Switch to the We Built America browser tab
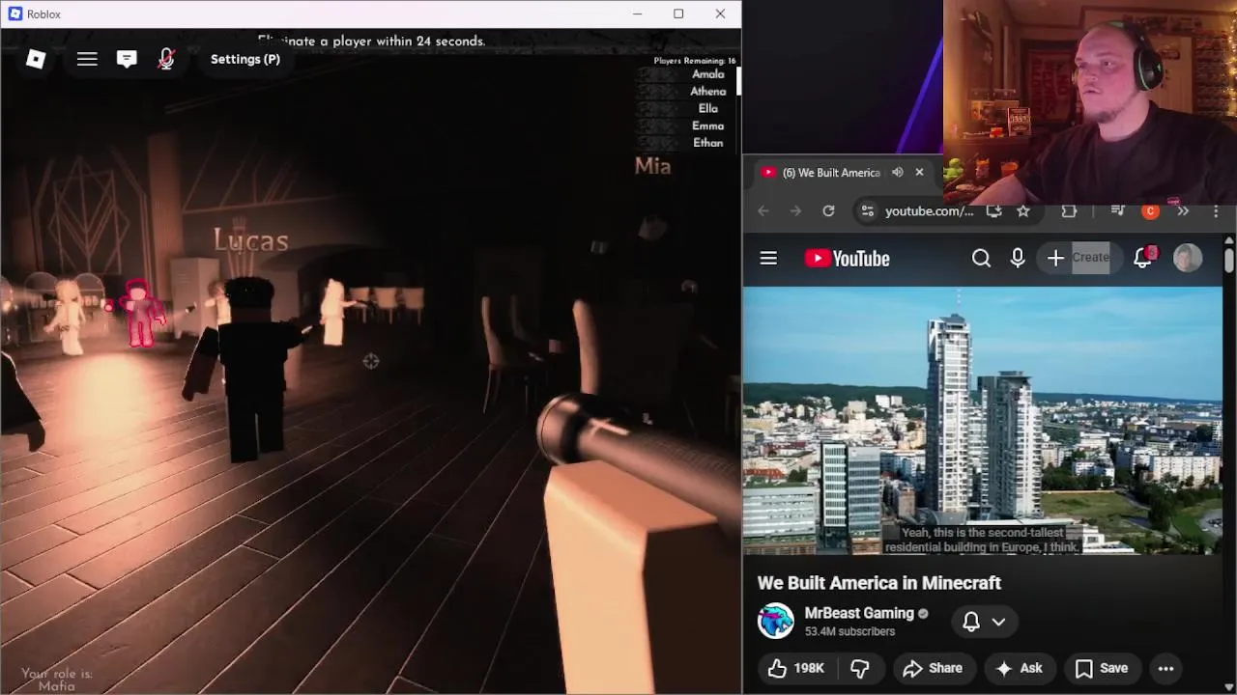1237x695 pixels. point(829,173)
